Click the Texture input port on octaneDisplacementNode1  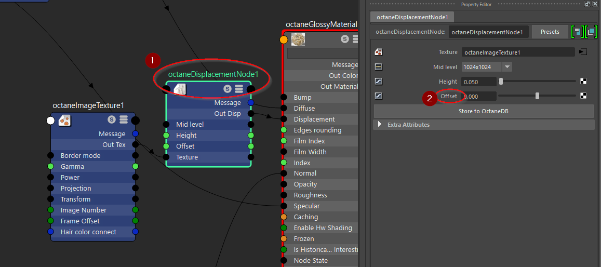166,157
